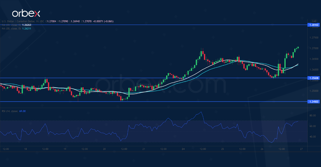Image resolution: width=321 pixels, height=167 pixels.
Task: Click the RSI (14, close) indicator label
Action: (10, 111)
